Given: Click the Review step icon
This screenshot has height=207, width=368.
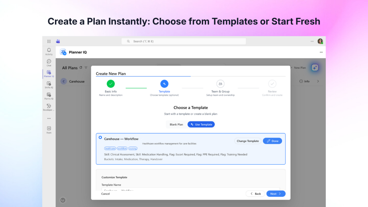Looking at the screenshot, I should (x=272, y=84).
